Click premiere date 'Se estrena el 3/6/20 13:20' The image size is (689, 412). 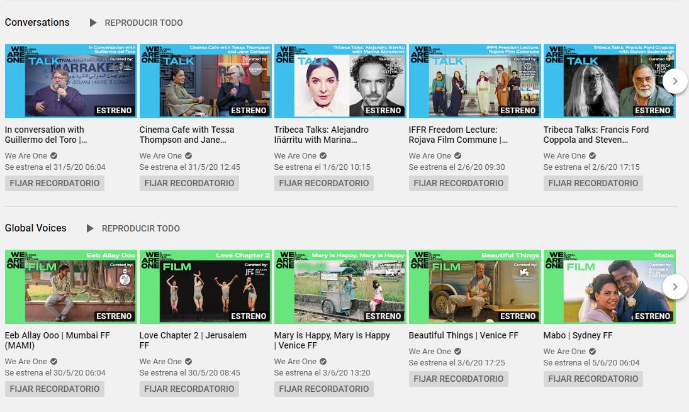tap(322, 373)
